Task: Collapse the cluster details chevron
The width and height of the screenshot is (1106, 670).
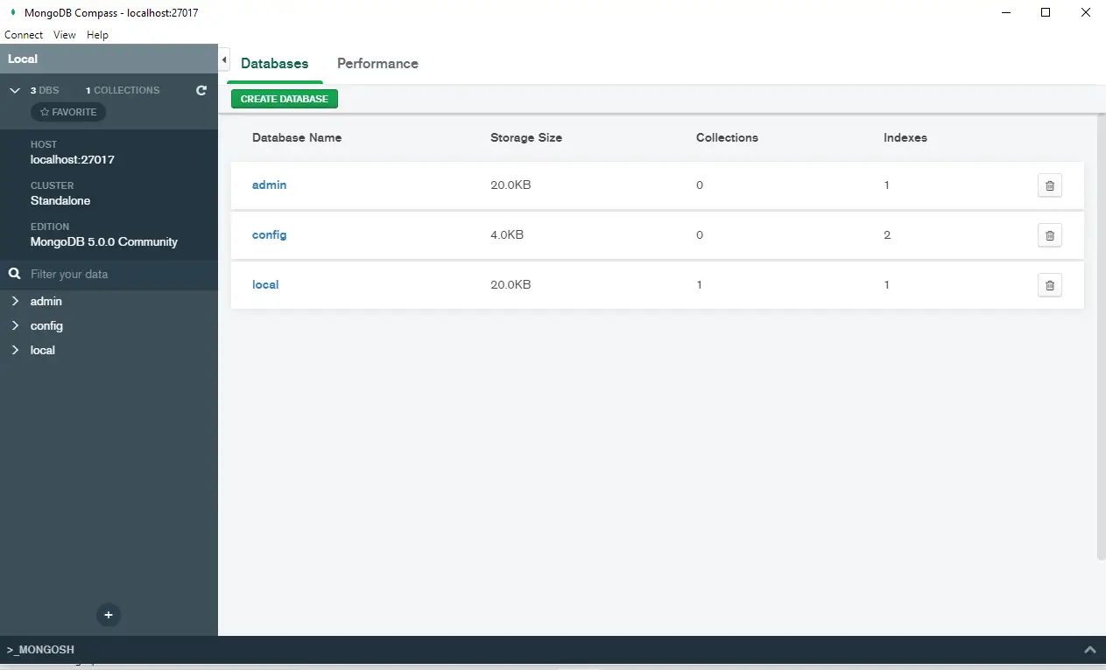Action: (x=15, y=90)
